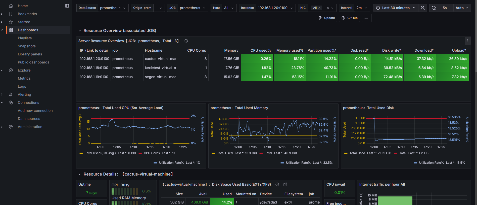This screenshot has width=477, height=205.
Task: Open the Last 30 minutes time picker
Action: 396,8
